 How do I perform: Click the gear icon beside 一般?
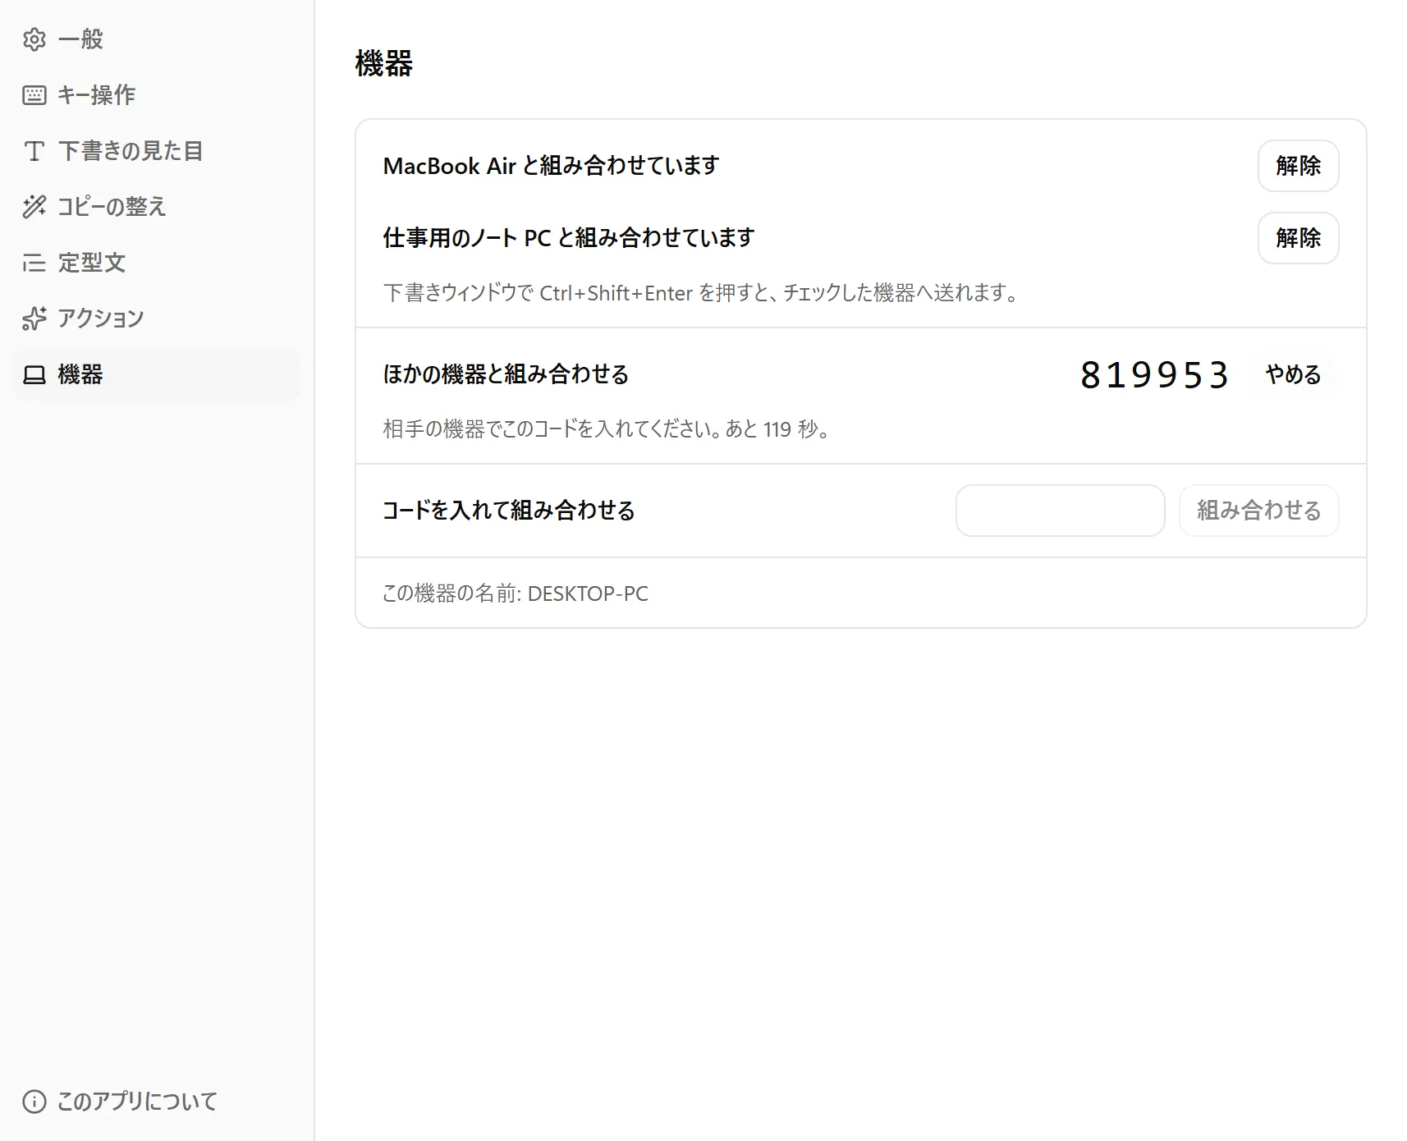pyautogui.click(x=34, y=39)
